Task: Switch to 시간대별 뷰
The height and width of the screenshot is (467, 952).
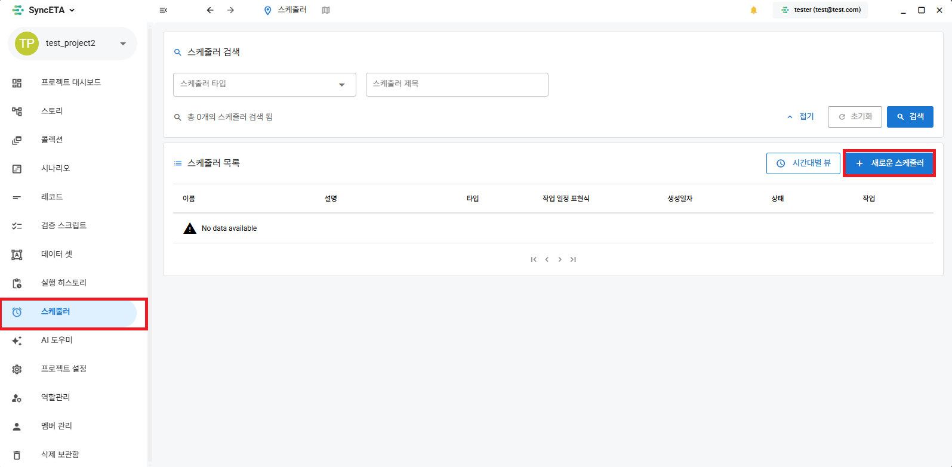Action: click(x=803, y=163)
